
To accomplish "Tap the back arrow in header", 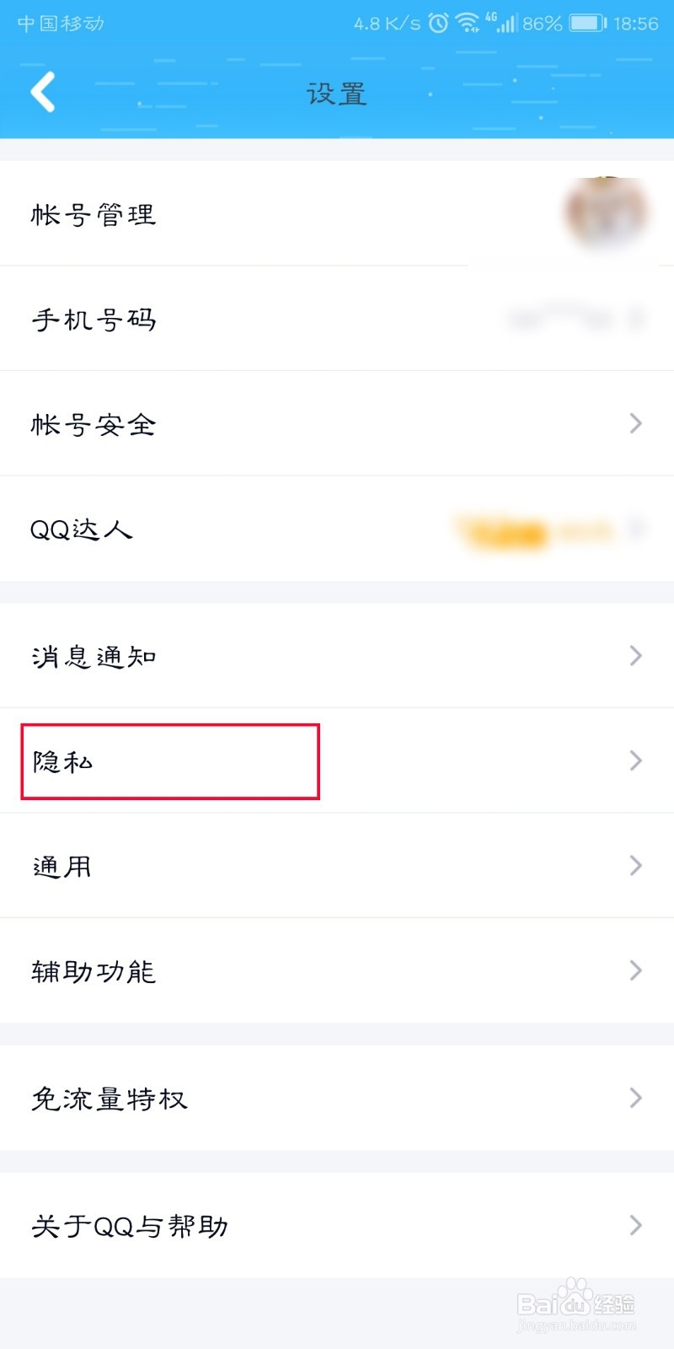I will tap(43, 92).
